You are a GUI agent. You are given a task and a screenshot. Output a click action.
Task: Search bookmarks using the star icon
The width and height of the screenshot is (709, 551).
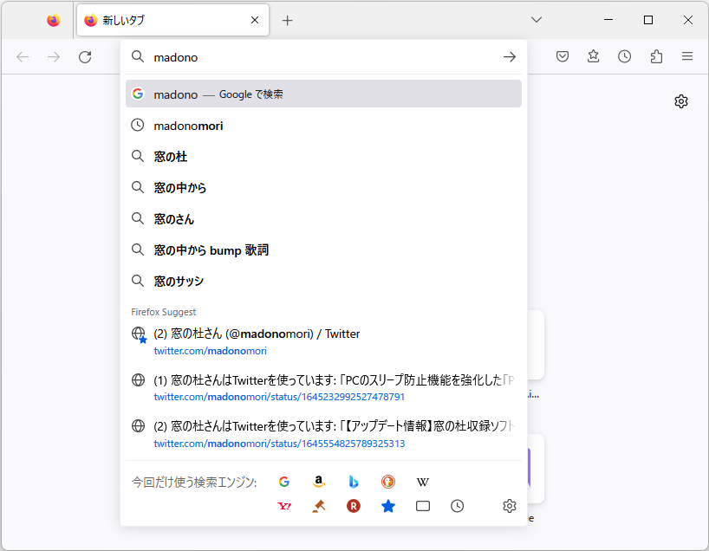(388, 506)
